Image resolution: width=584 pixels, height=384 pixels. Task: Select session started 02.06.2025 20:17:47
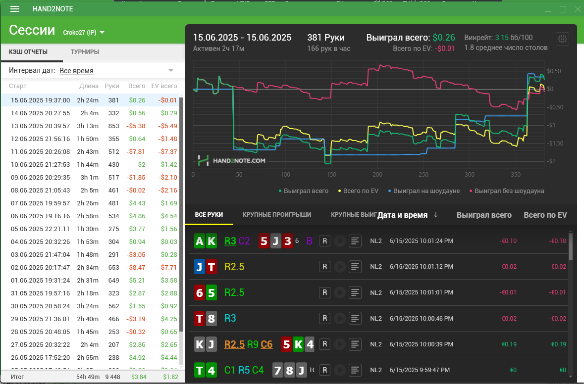[x=90, y=268]
